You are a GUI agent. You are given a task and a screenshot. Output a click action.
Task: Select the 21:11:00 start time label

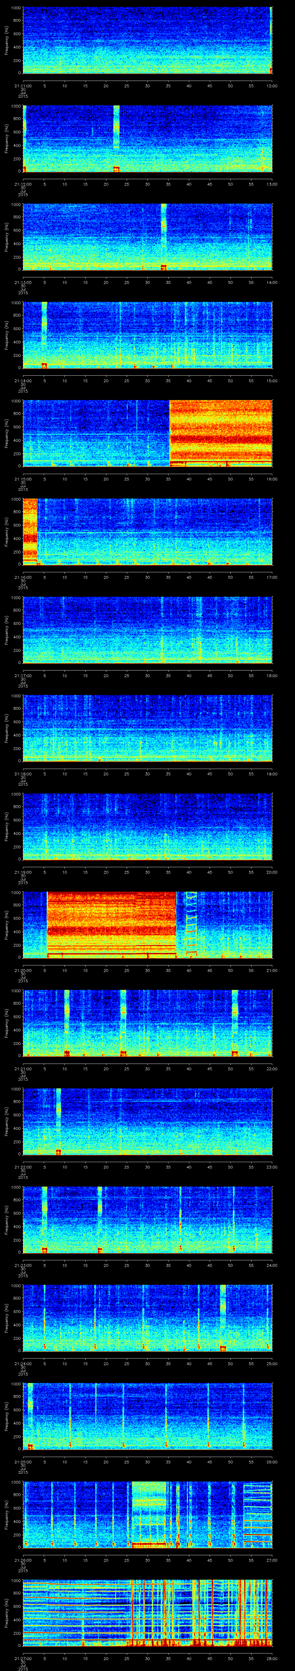pos(23,85)
